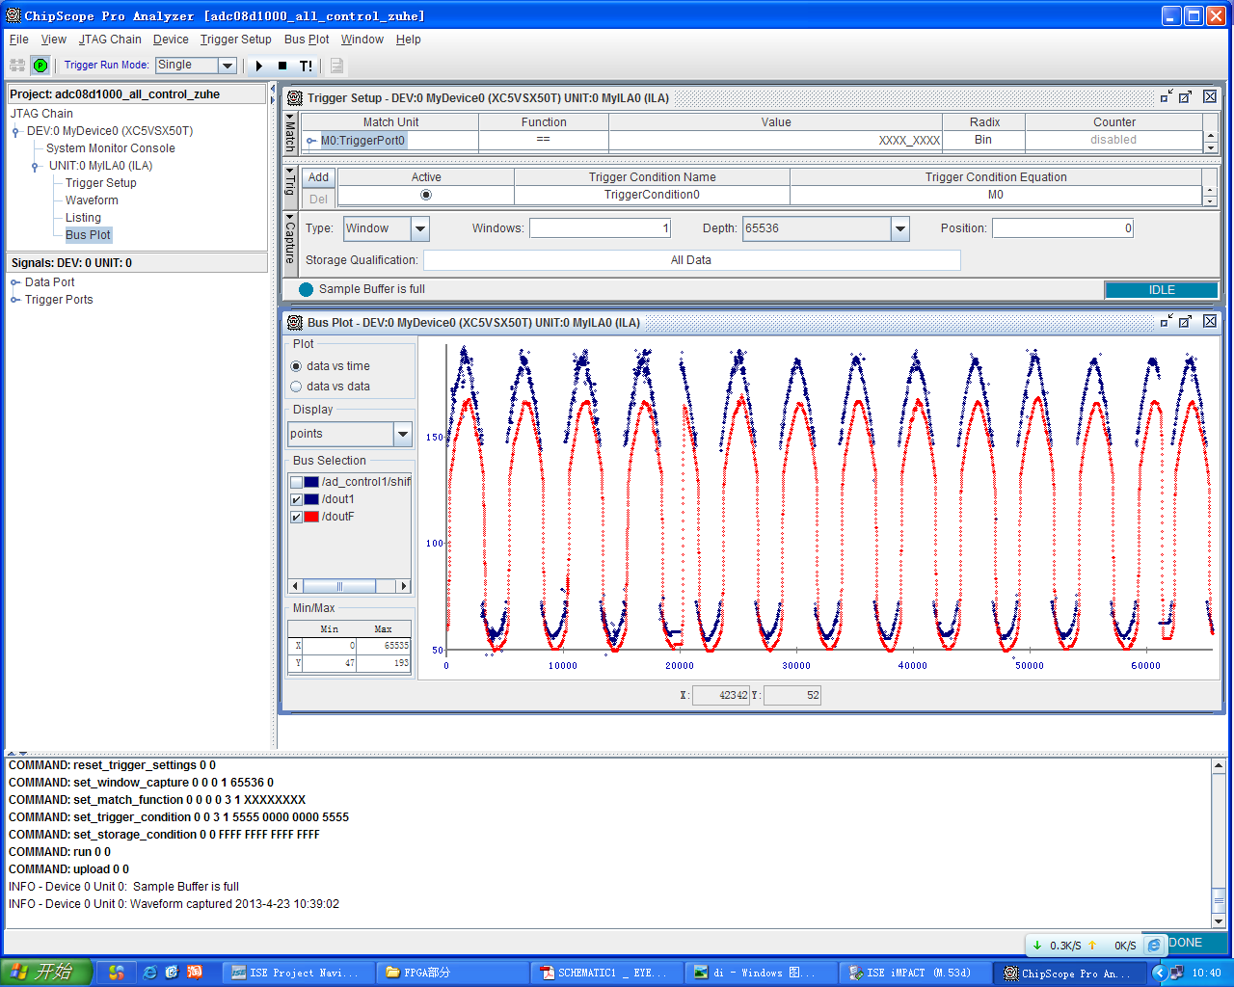Viewport: 1234px width, 987px height.
Task: Click the T! trigger immediate icon
Action: click(306, 66)
